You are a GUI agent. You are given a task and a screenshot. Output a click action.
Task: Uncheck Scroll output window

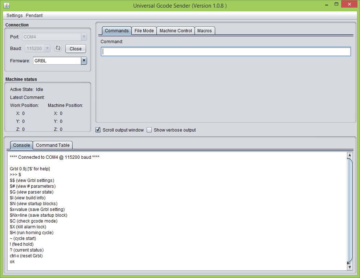tap(98, 130)
